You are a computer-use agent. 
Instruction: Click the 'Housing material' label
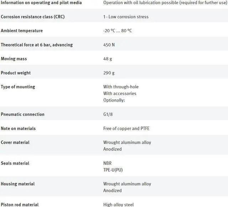coord(18,184)
